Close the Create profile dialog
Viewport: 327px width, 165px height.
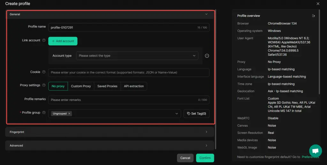click(x=318, y=4)
